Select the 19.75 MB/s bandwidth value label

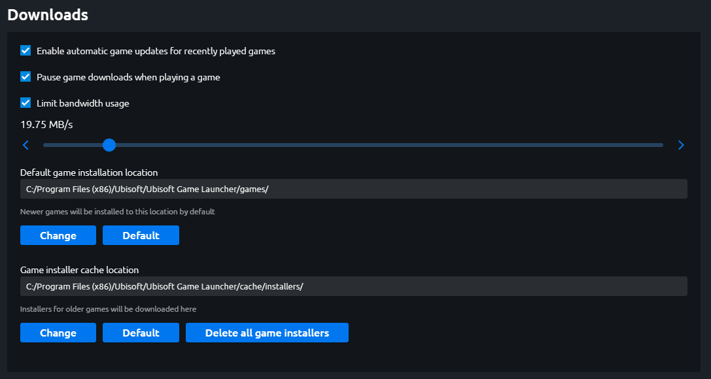(x=46, y=123)
